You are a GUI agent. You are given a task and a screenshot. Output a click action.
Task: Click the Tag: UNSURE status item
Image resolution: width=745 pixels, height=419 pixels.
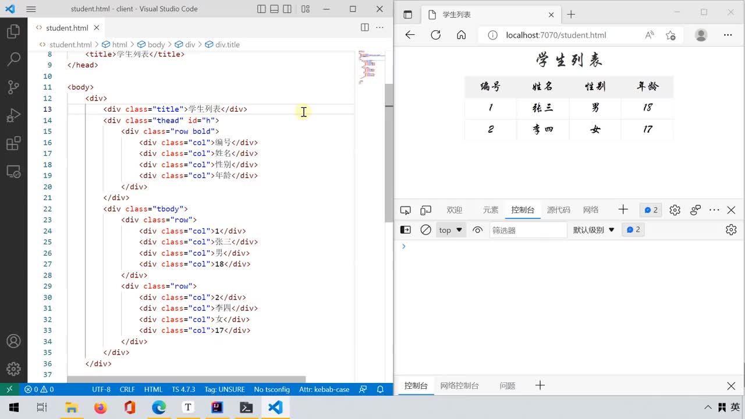click(225, 389)
